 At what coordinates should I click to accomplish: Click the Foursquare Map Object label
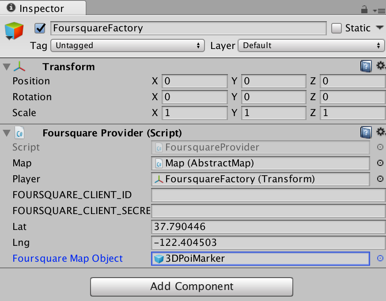click(x=68, y=259)
